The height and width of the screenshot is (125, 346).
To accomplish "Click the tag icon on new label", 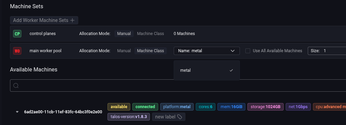I will (x=180, y=117).
